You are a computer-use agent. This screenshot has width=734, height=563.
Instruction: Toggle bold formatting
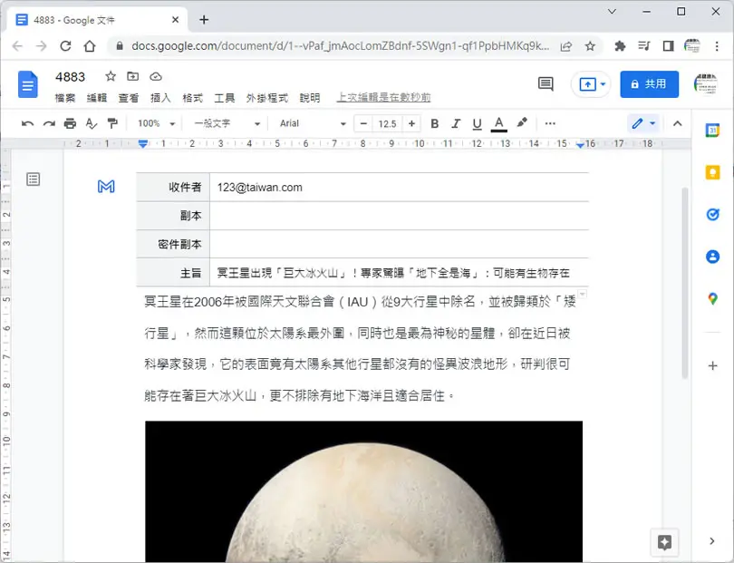tap(434, 123)
